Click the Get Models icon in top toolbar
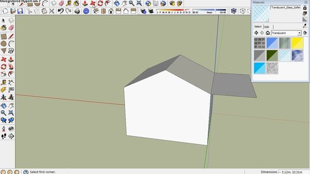 tap(172, 3)
